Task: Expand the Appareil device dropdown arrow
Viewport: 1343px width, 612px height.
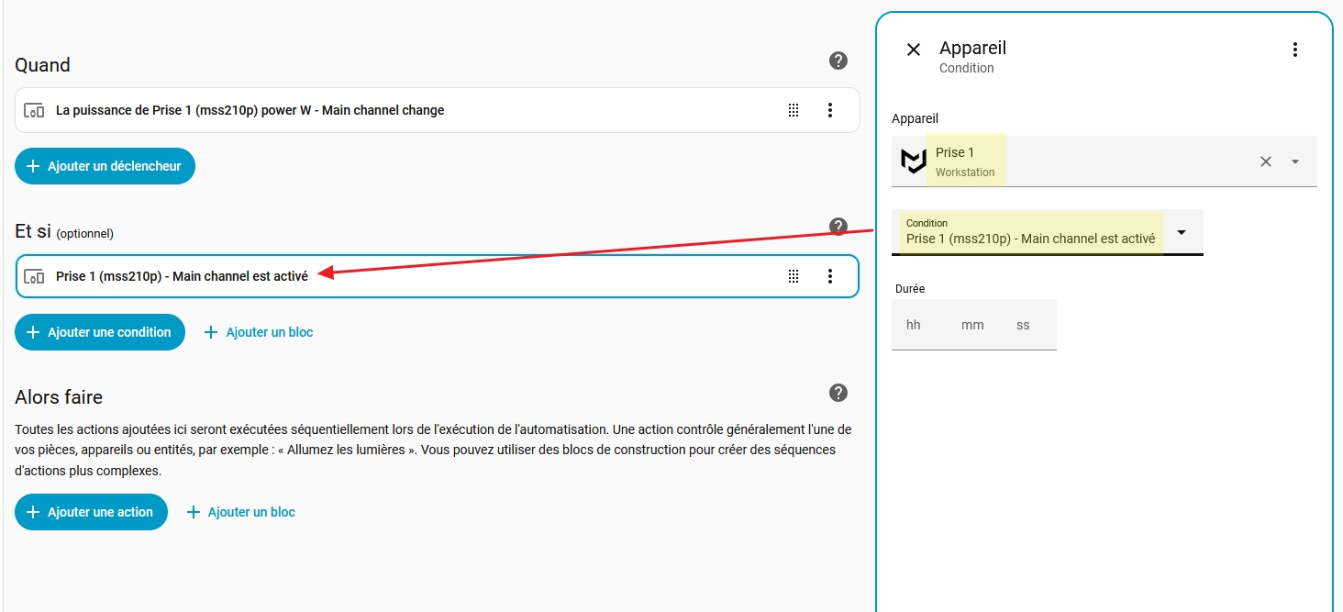Action: 1294,161
